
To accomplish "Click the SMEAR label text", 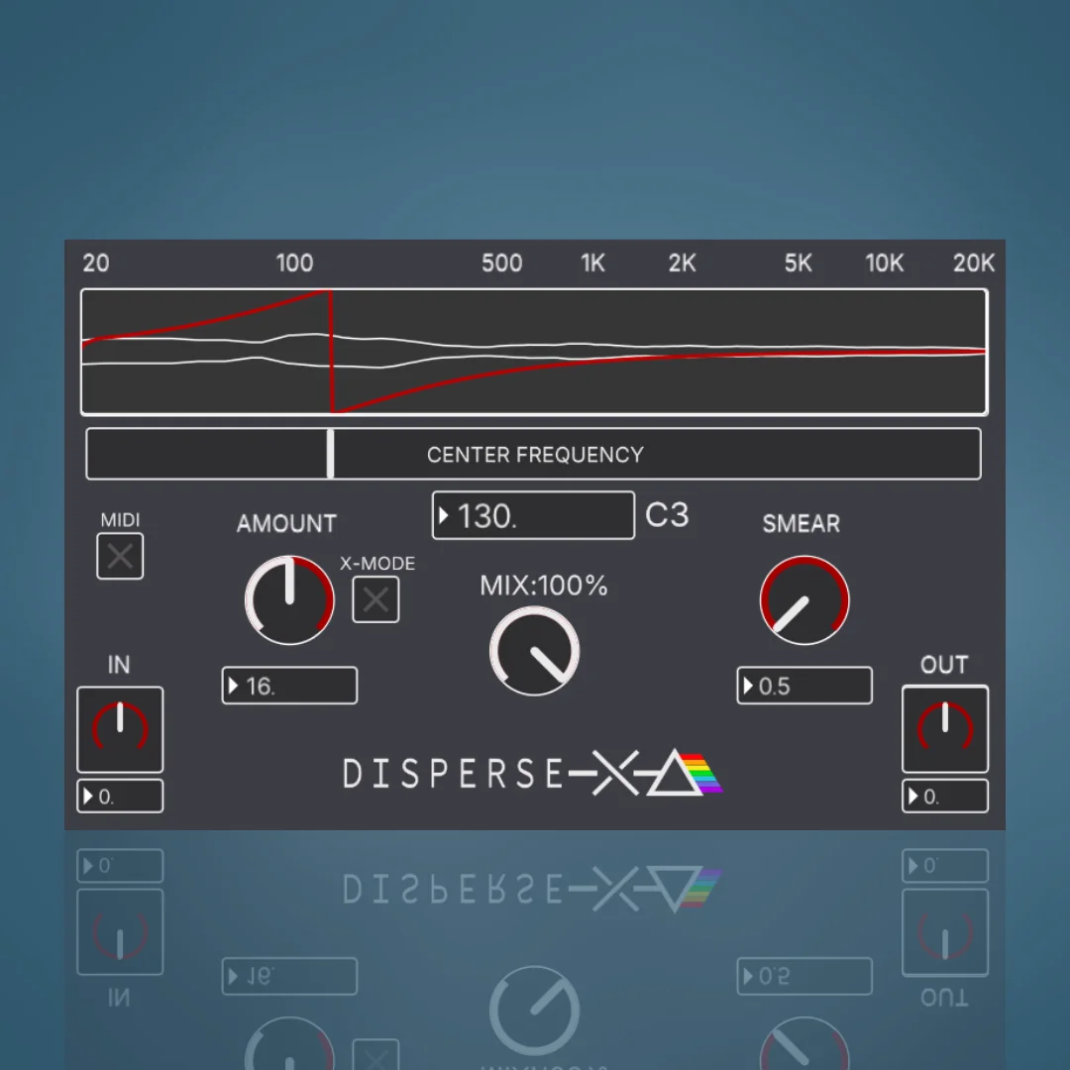I will 801,524.
